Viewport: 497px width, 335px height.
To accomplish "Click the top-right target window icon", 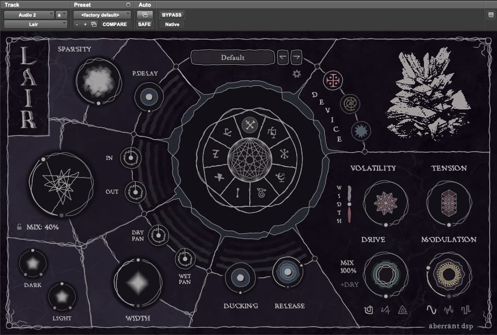I will tap(491, 15).
